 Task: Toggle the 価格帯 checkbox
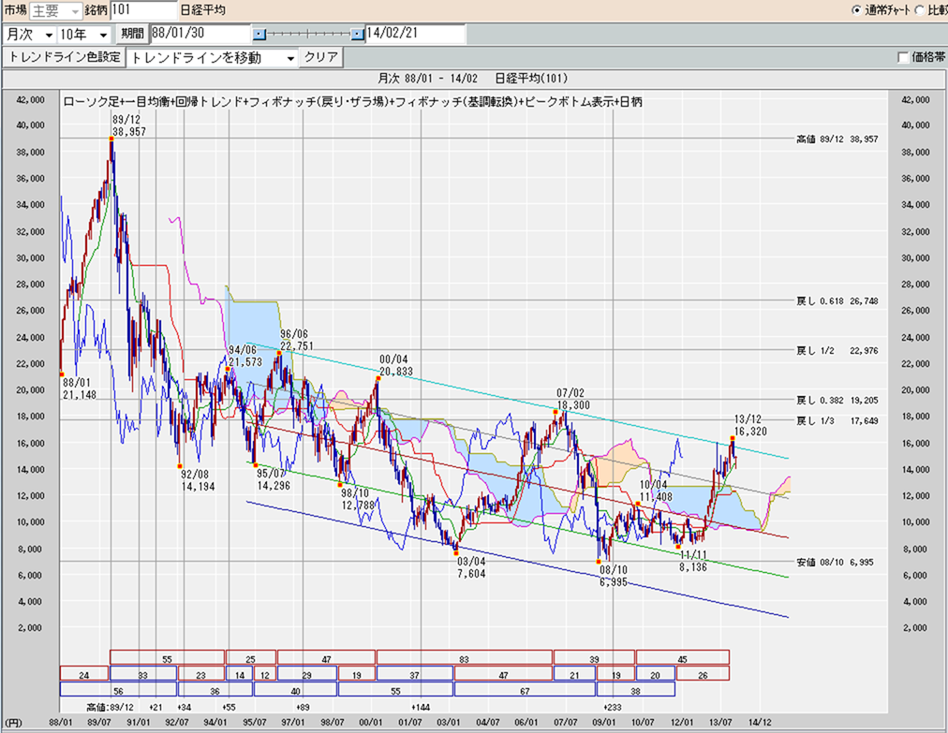(903, 57)
